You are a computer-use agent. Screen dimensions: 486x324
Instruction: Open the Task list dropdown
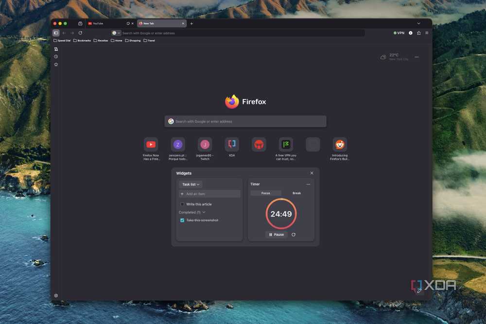191,184
